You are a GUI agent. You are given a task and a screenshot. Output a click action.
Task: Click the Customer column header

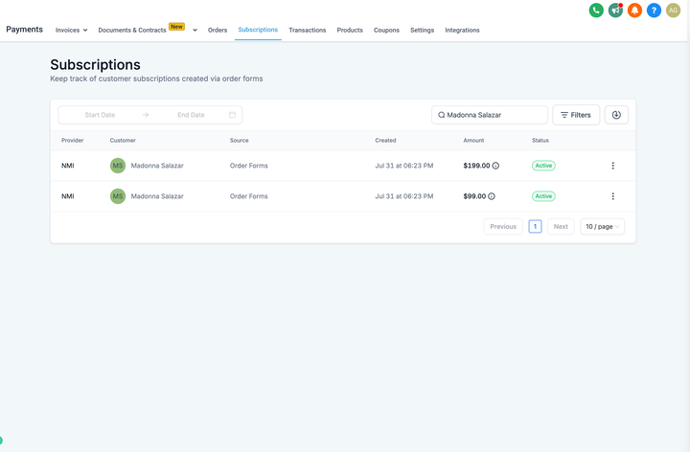tap(123, 141)
